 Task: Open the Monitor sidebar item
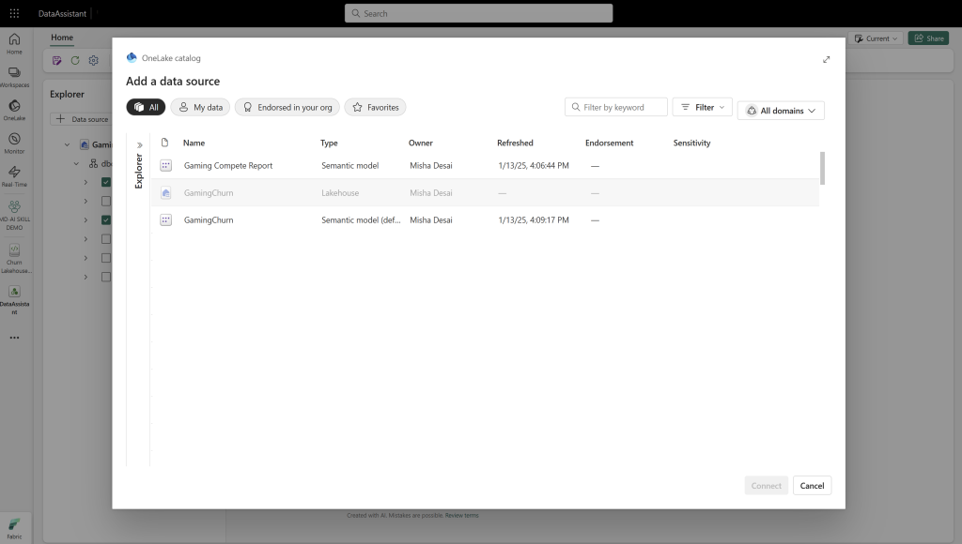click(x=14, y=143)
